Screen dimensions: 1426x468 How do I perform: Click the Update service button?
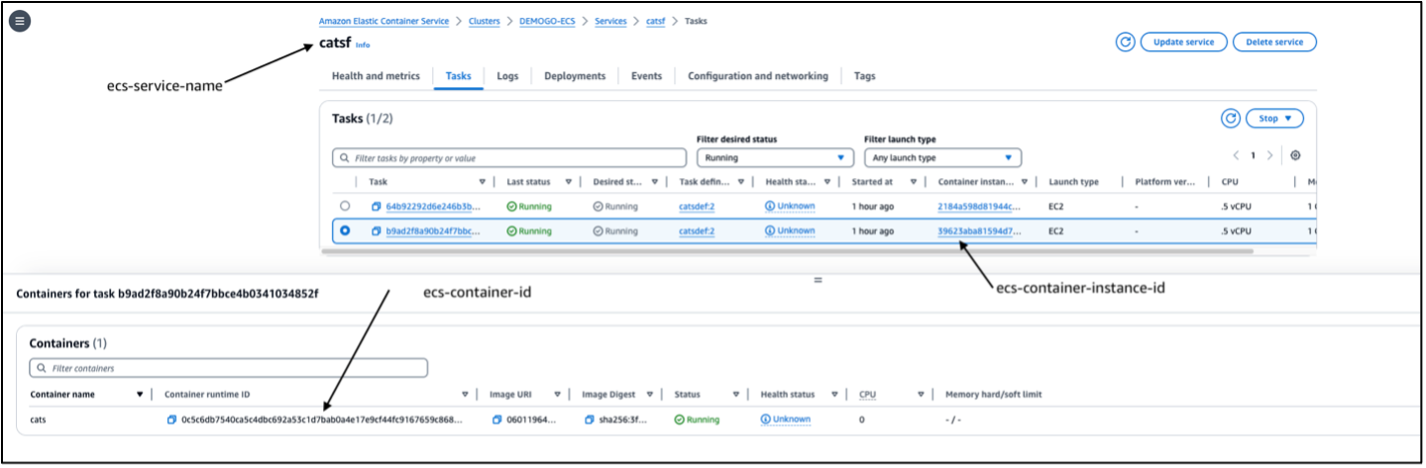pos(1184,42)
